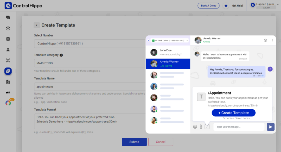Open the reports document icon in sidebar
Image resolution: width=281 pixels, height=152 pixels.
8,82
